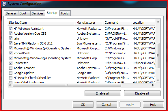Switch to the General tab
This screenshot has height=111, width=168.
point(11,13)
